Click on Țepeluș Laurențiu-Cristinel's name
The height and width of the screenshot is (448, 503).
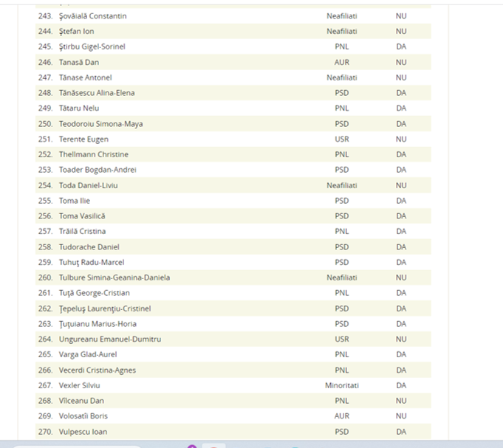(x=104, y=309)
